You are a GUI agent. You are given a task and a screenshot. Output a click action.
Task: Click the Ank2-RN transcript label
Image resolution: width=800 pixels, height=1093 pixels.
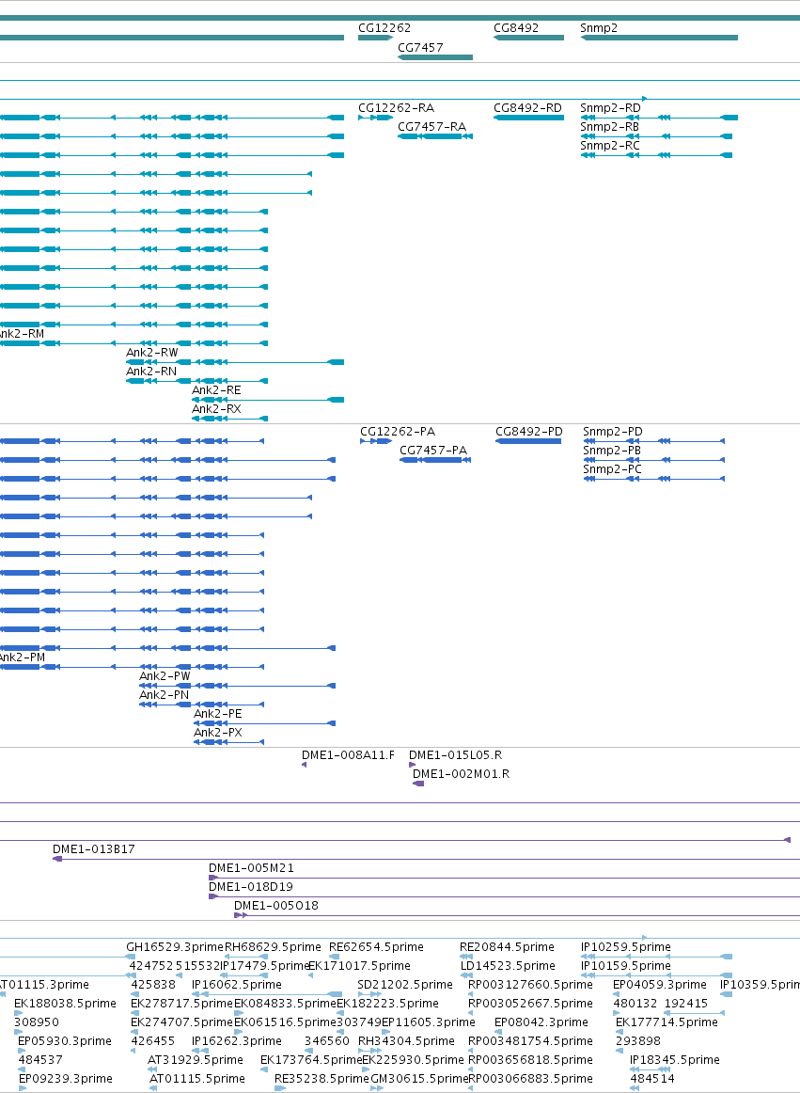[x=151, y=372]
